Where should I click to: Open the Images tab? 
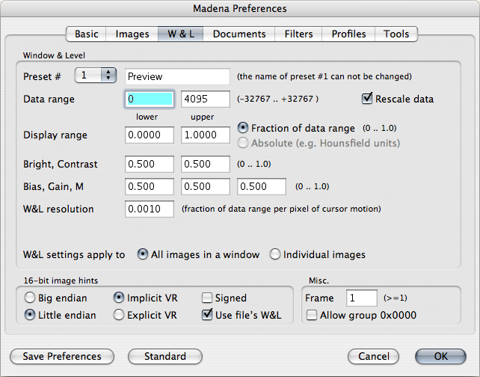tap(132, 34)
